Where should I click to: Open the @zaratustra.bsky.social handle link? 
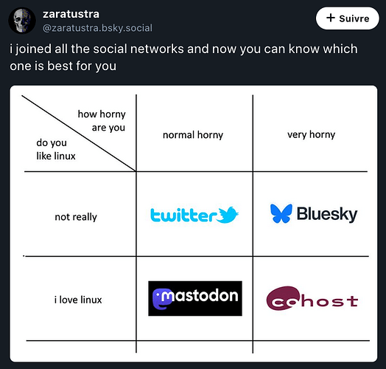[97, 28]
